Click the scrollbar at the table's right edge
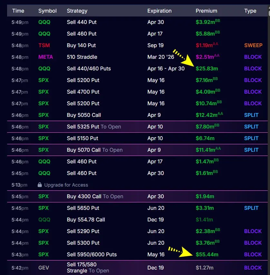270x275 pixels. click(269, 13)
